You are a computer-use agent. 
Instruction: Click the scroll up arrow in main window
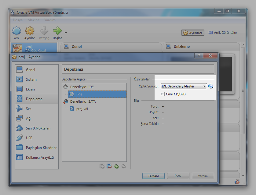pyautogui.click(x=243, y=45)
